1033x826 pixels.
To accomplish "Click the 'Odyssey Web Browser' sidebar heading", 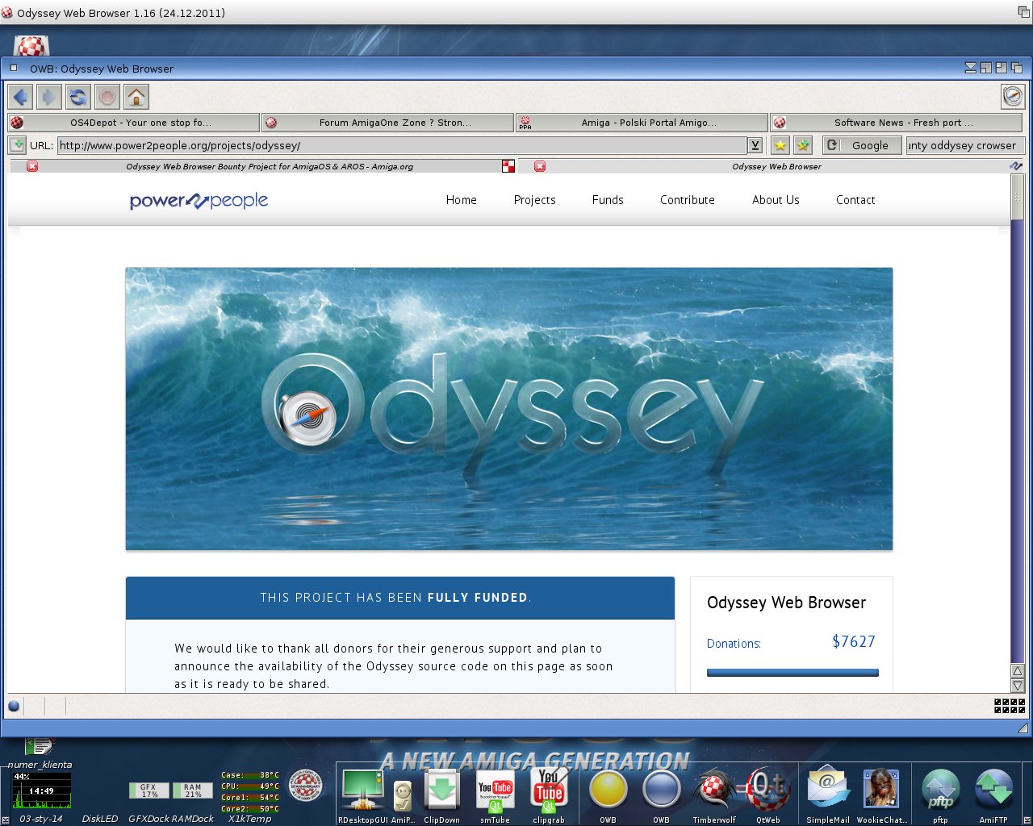I will click(786, 603).
